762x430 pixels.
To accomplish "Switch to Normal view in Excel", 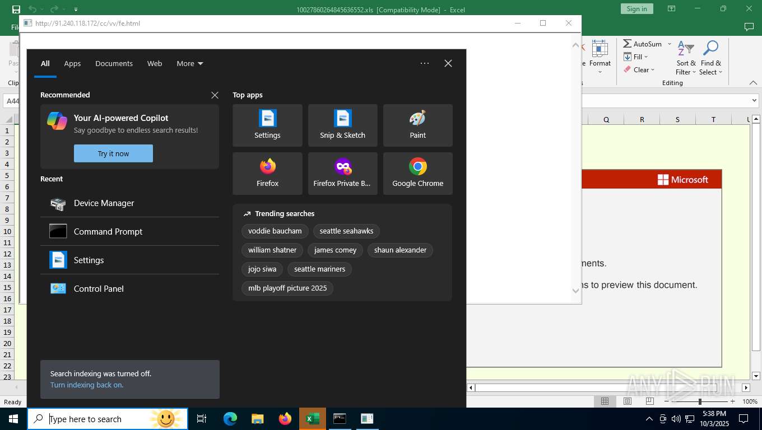I will click(x=605, y=401).
